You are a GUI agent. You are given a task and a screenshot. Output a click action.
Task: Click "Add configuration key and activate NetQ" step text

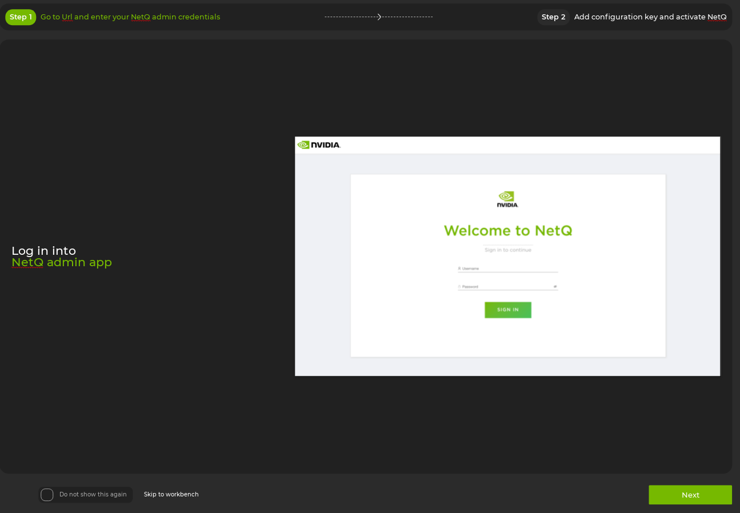click(x=650, y=17)
